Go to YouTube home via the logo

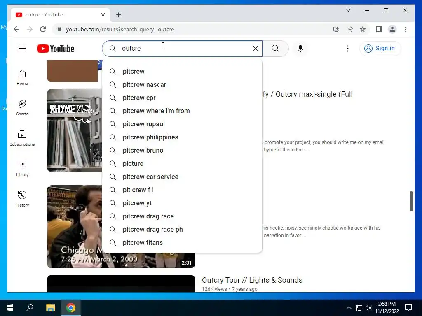(56, 49)
